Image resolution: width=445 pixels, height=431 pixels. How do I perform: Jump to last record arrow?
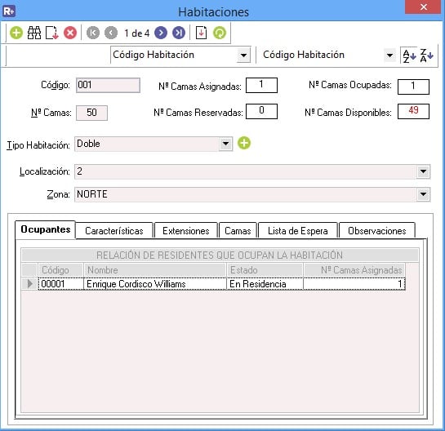click(179, 33)
